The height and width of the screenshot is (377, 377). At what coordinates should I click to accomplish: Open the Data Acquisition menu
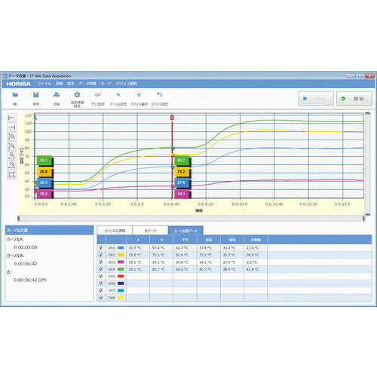click(x=87, y=84)
